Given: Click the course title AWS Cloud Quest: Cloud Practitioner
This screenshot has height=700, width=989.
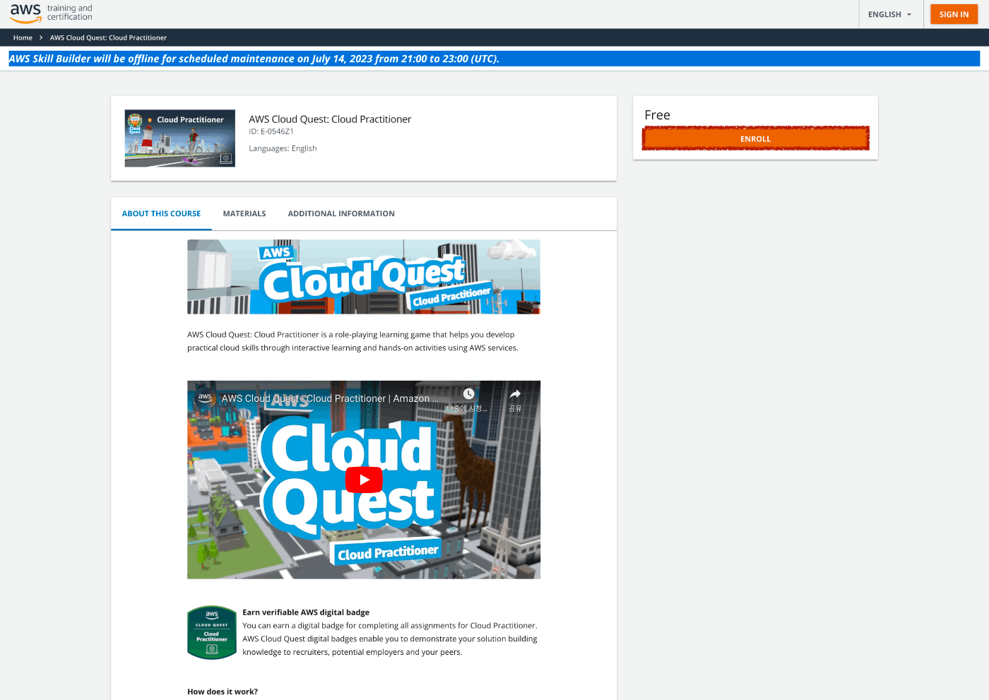Looking at the screenshot, I should pos(330,119).
